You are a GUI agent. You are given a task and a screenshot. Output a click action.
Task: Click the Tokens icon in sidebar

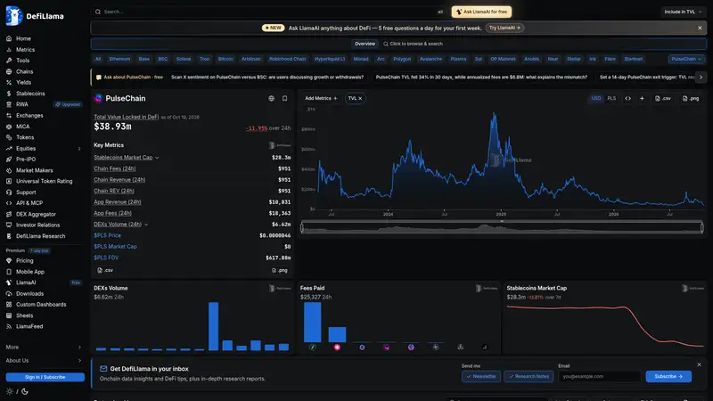tap(9, 137)
